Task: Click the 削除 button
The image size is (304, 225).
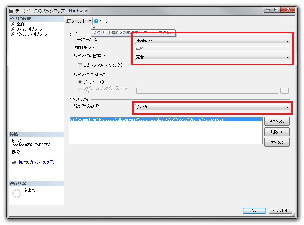Action: coord(277,132)
